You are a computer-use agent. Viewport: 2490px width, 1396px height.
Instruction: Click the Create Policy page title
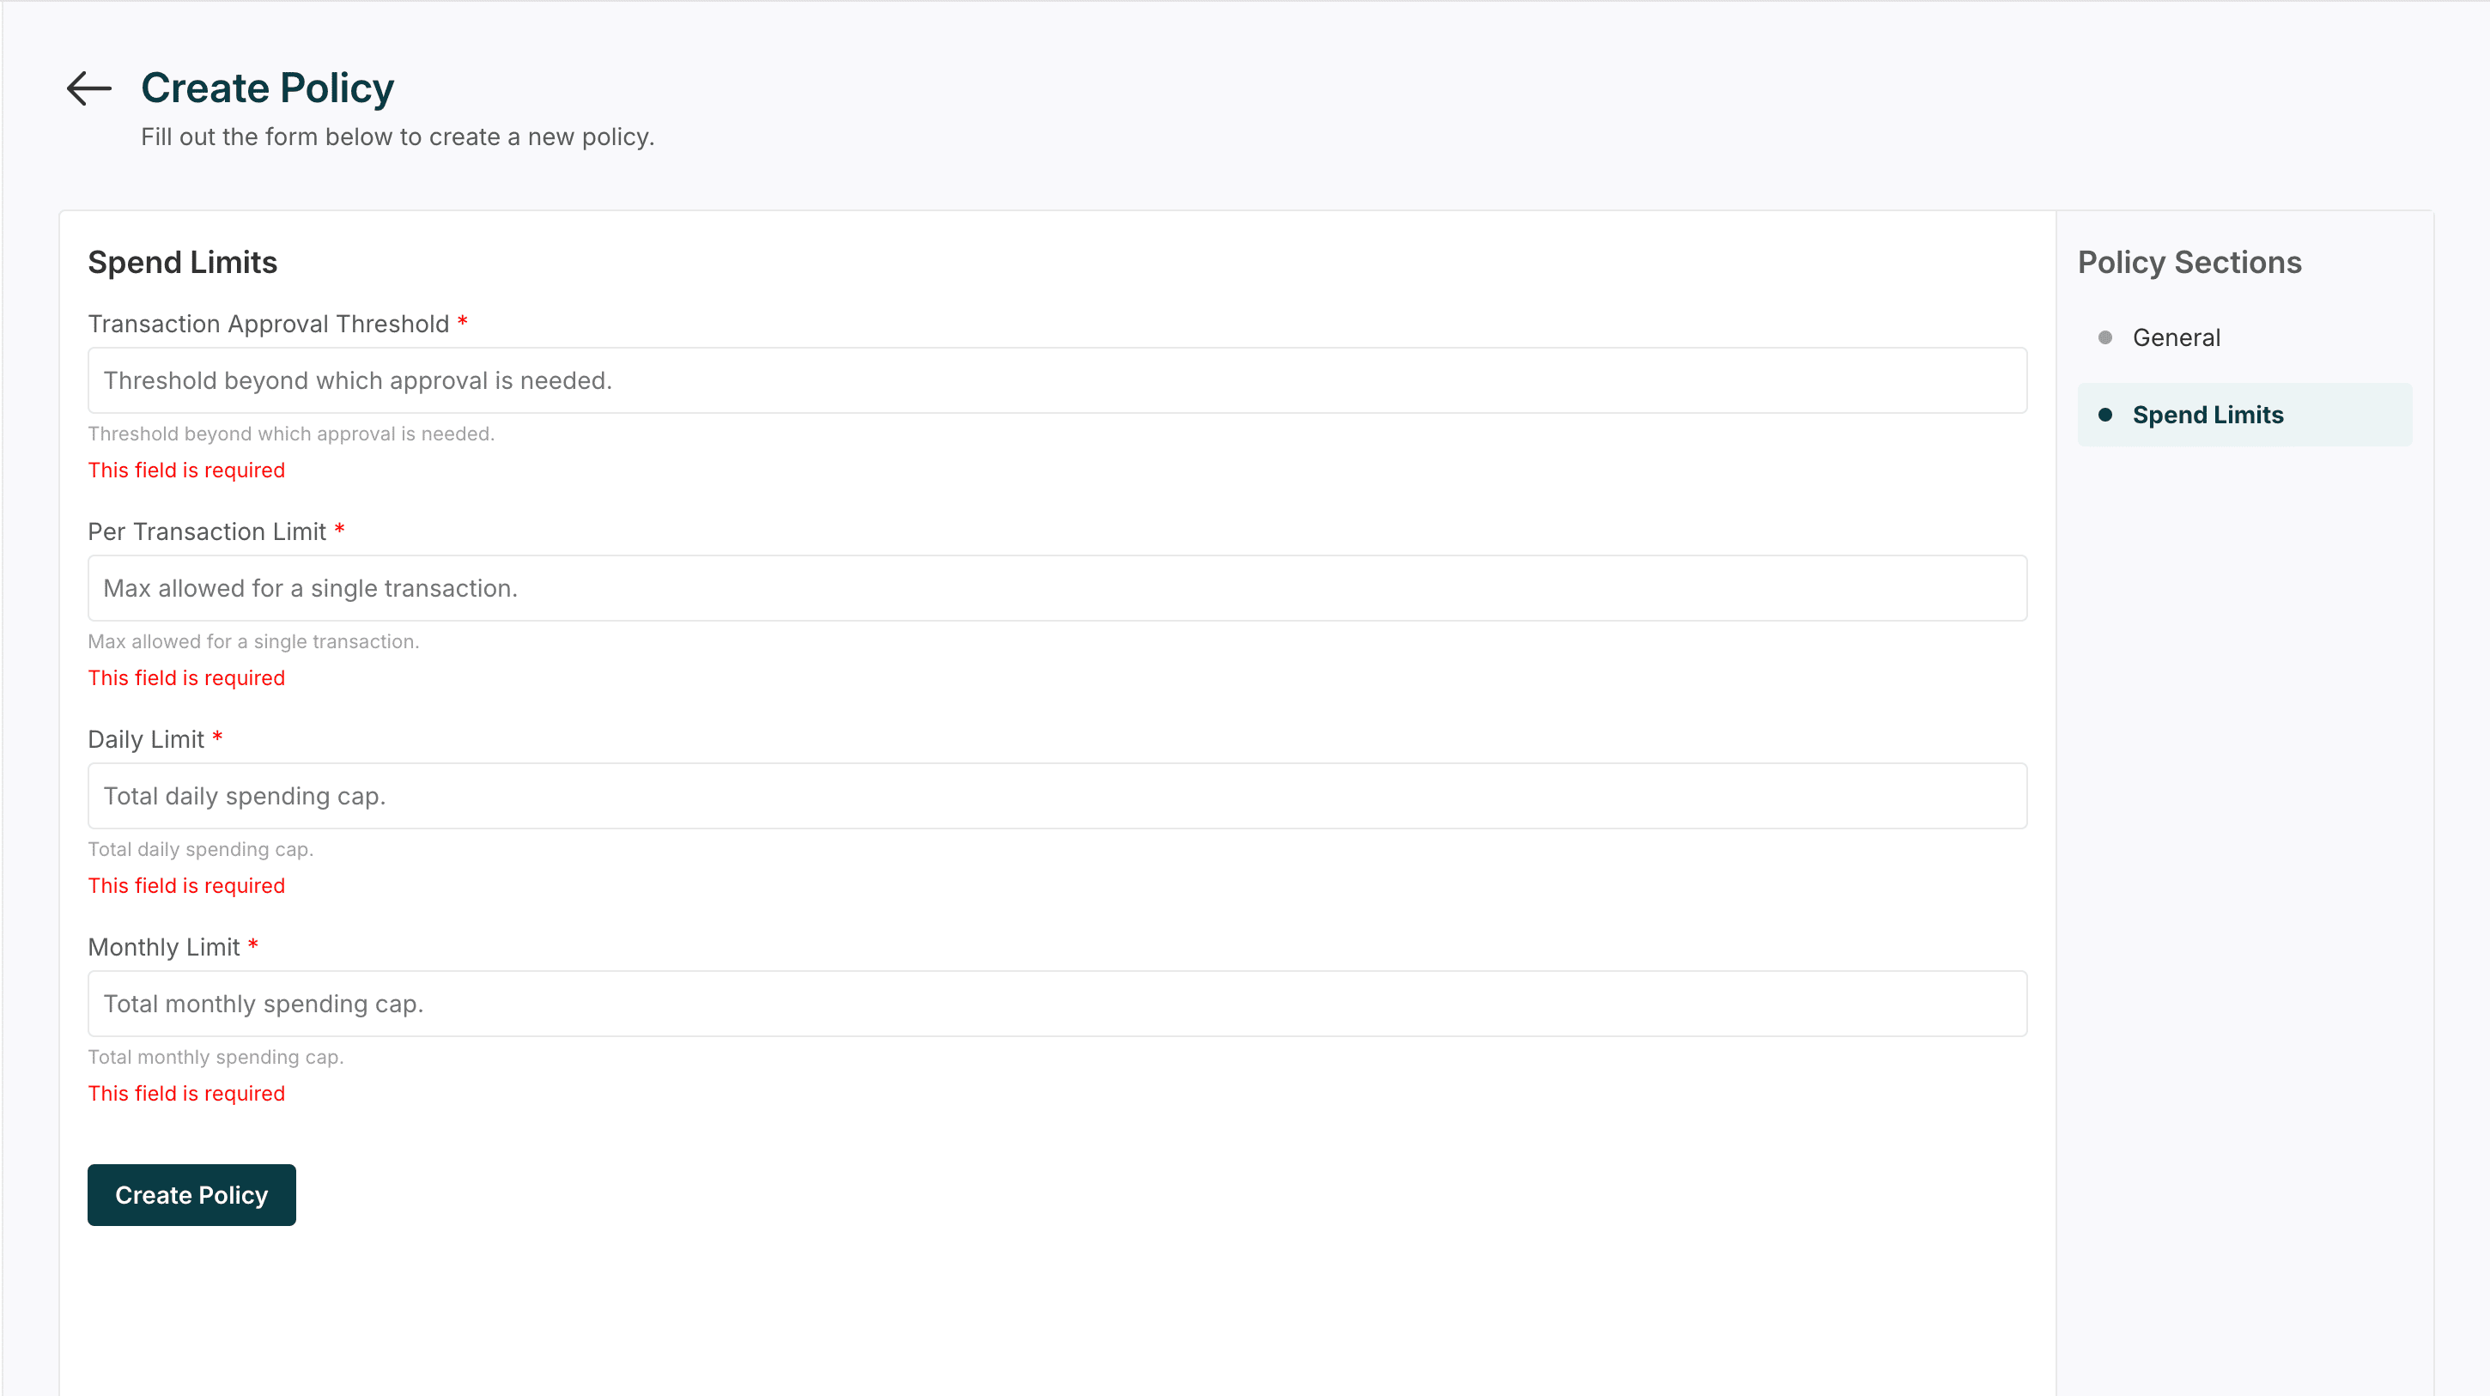pyautogui.click(x=267, y=88)
